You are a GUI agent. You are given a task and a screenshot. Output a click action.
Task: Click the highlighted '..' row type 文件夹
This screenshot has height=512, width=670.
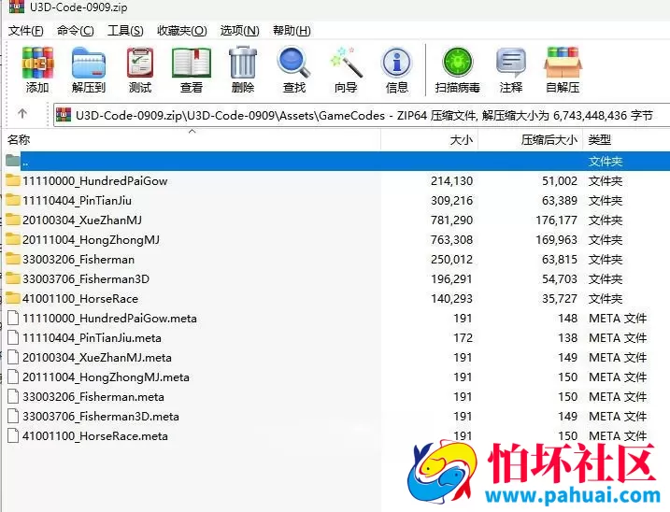pos(606,161)
